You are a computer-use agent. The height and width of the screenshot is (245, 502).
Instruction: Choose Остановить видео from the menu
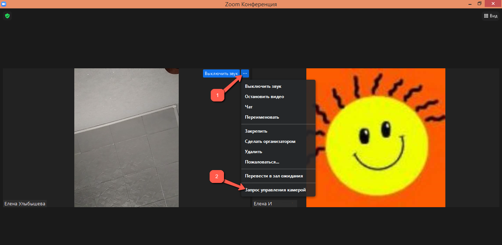(x=264, y=97)
